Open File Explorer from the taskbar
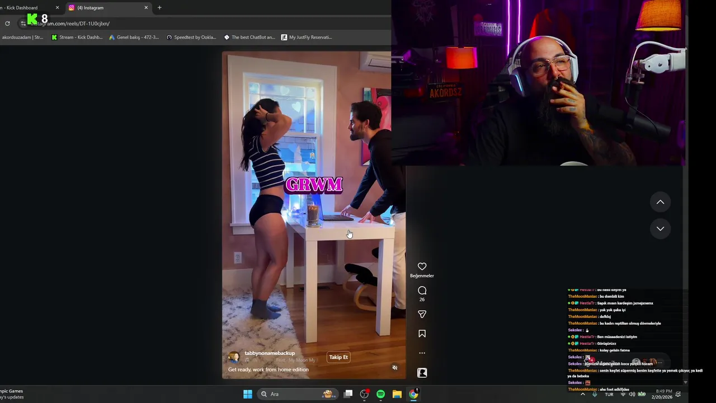Screen dimensions: 716x403 click(397, 394)
